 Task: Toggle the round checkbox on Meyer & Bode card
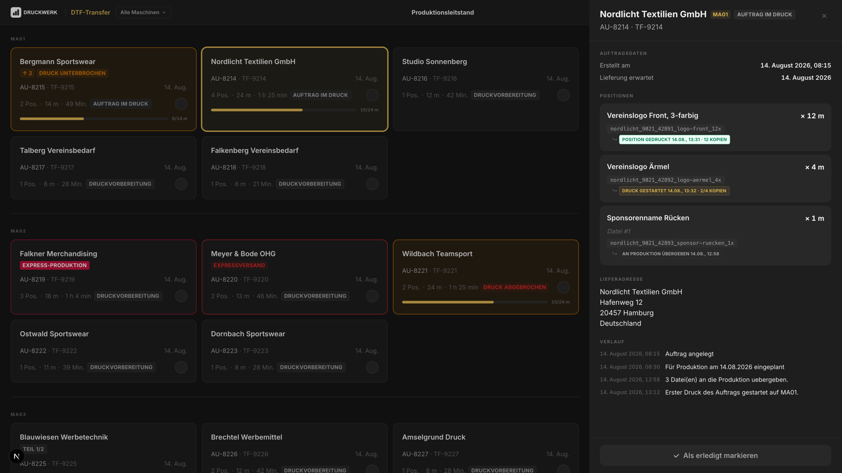pos(372,296)
